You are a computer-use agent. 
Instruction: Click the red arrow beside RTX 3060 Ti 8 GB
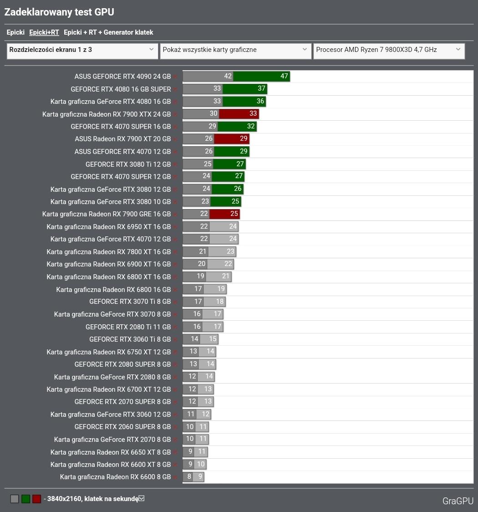175,340
